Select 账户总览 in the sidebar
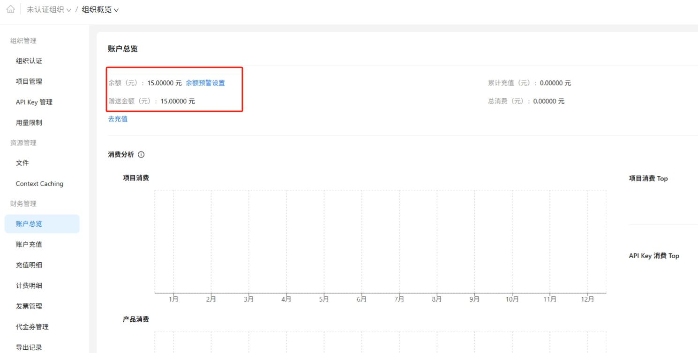Viewport: 698px width, 353px height. pos(29,224)
